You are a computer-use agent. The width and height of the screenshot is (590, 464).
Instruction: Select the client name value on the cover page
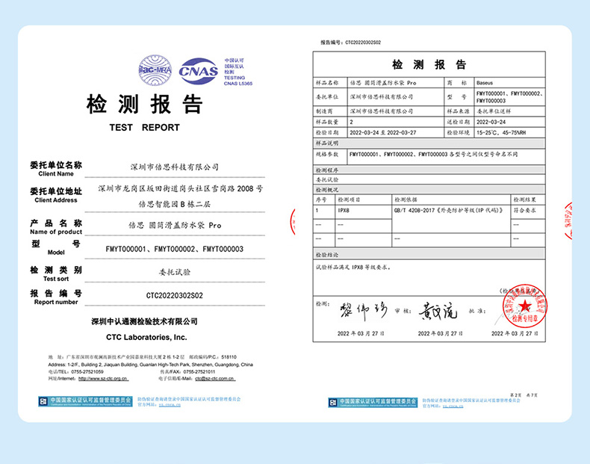(x=175, y=167)
